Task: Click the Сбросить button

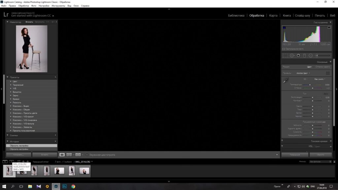Action: click(321, 155)
